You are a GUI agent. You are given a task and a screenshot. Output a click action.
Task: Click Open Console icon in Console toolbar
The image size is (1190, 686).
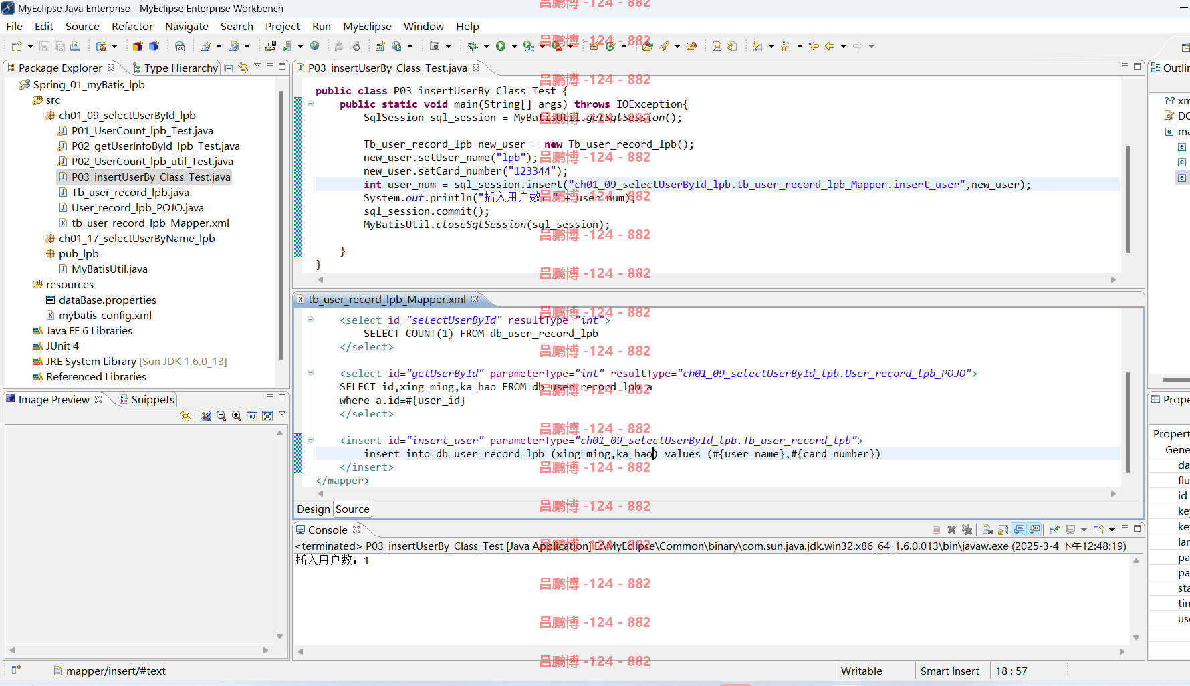1098,530
